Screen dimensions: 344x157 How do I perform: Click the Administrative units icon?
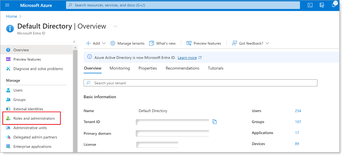[8, 128]
